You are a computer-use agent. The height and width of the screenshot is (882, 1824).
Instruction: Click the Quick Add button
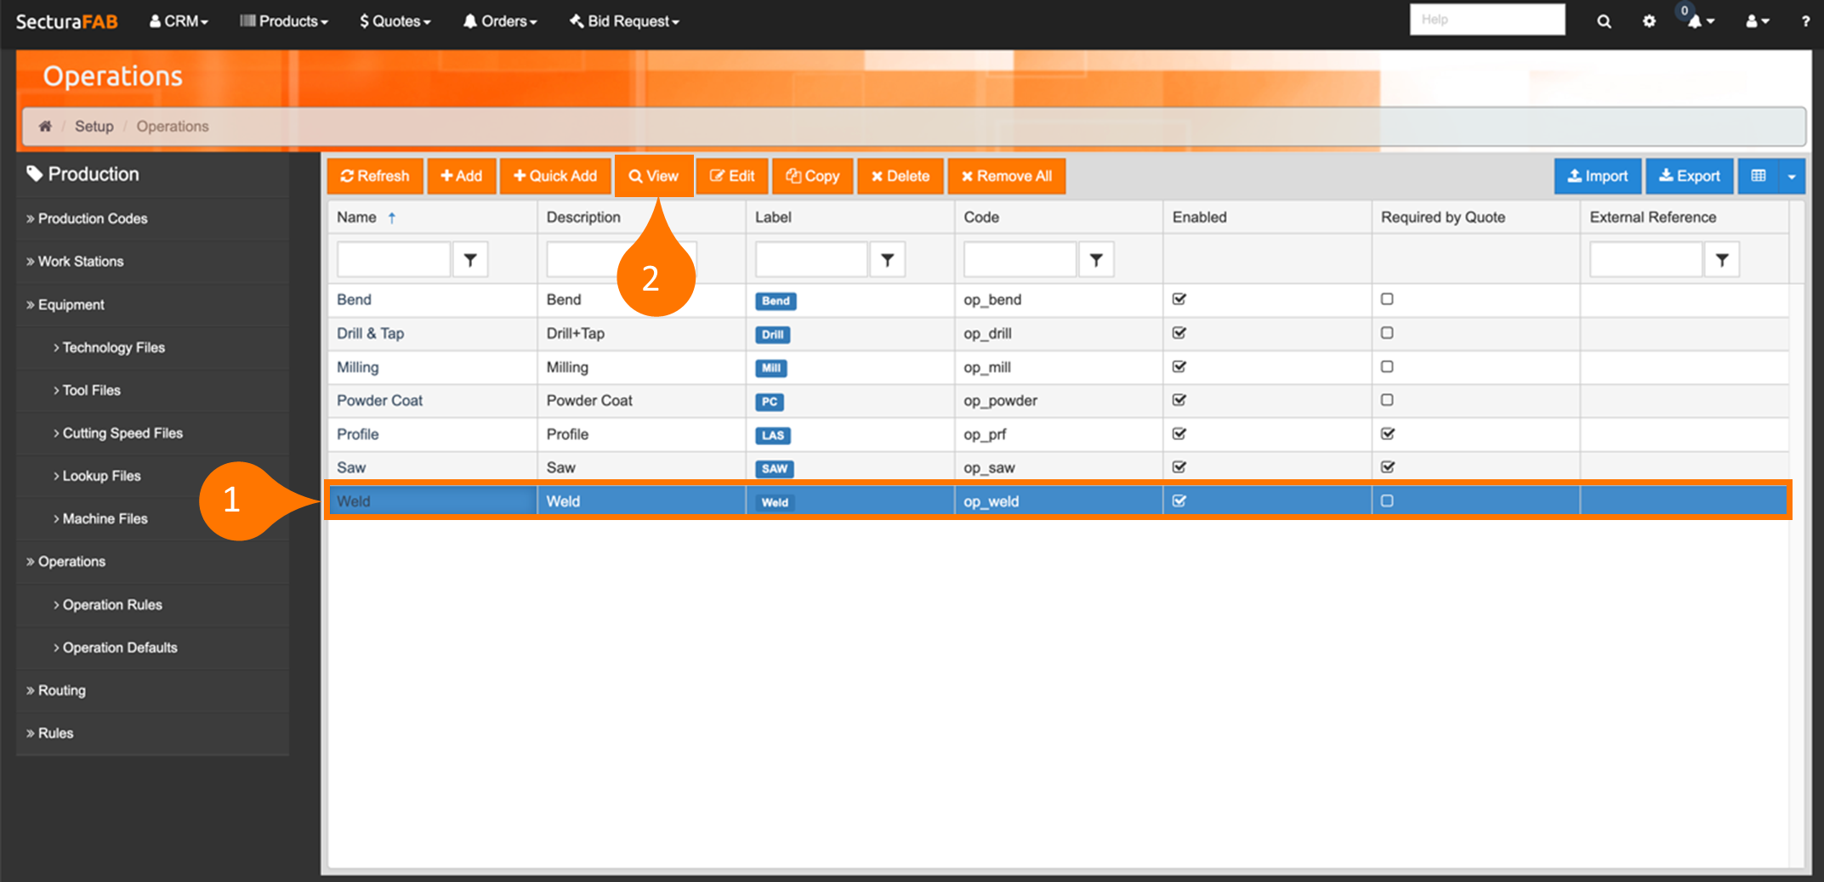coord(555,176)
